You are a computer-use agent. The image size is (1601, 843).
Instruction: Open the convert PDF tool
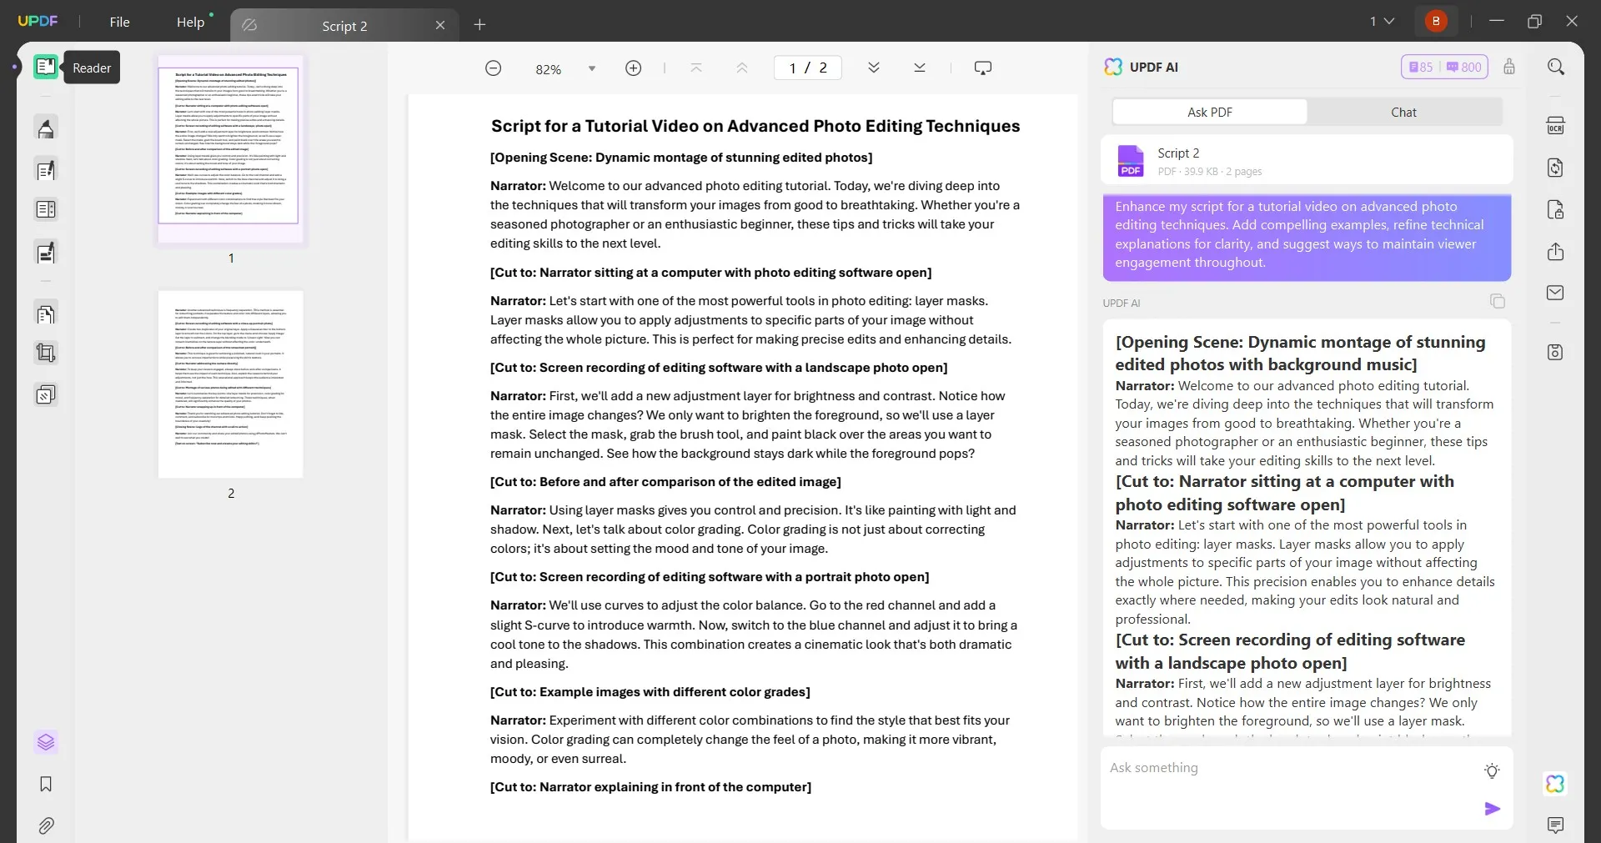[x=1556, y=168]
